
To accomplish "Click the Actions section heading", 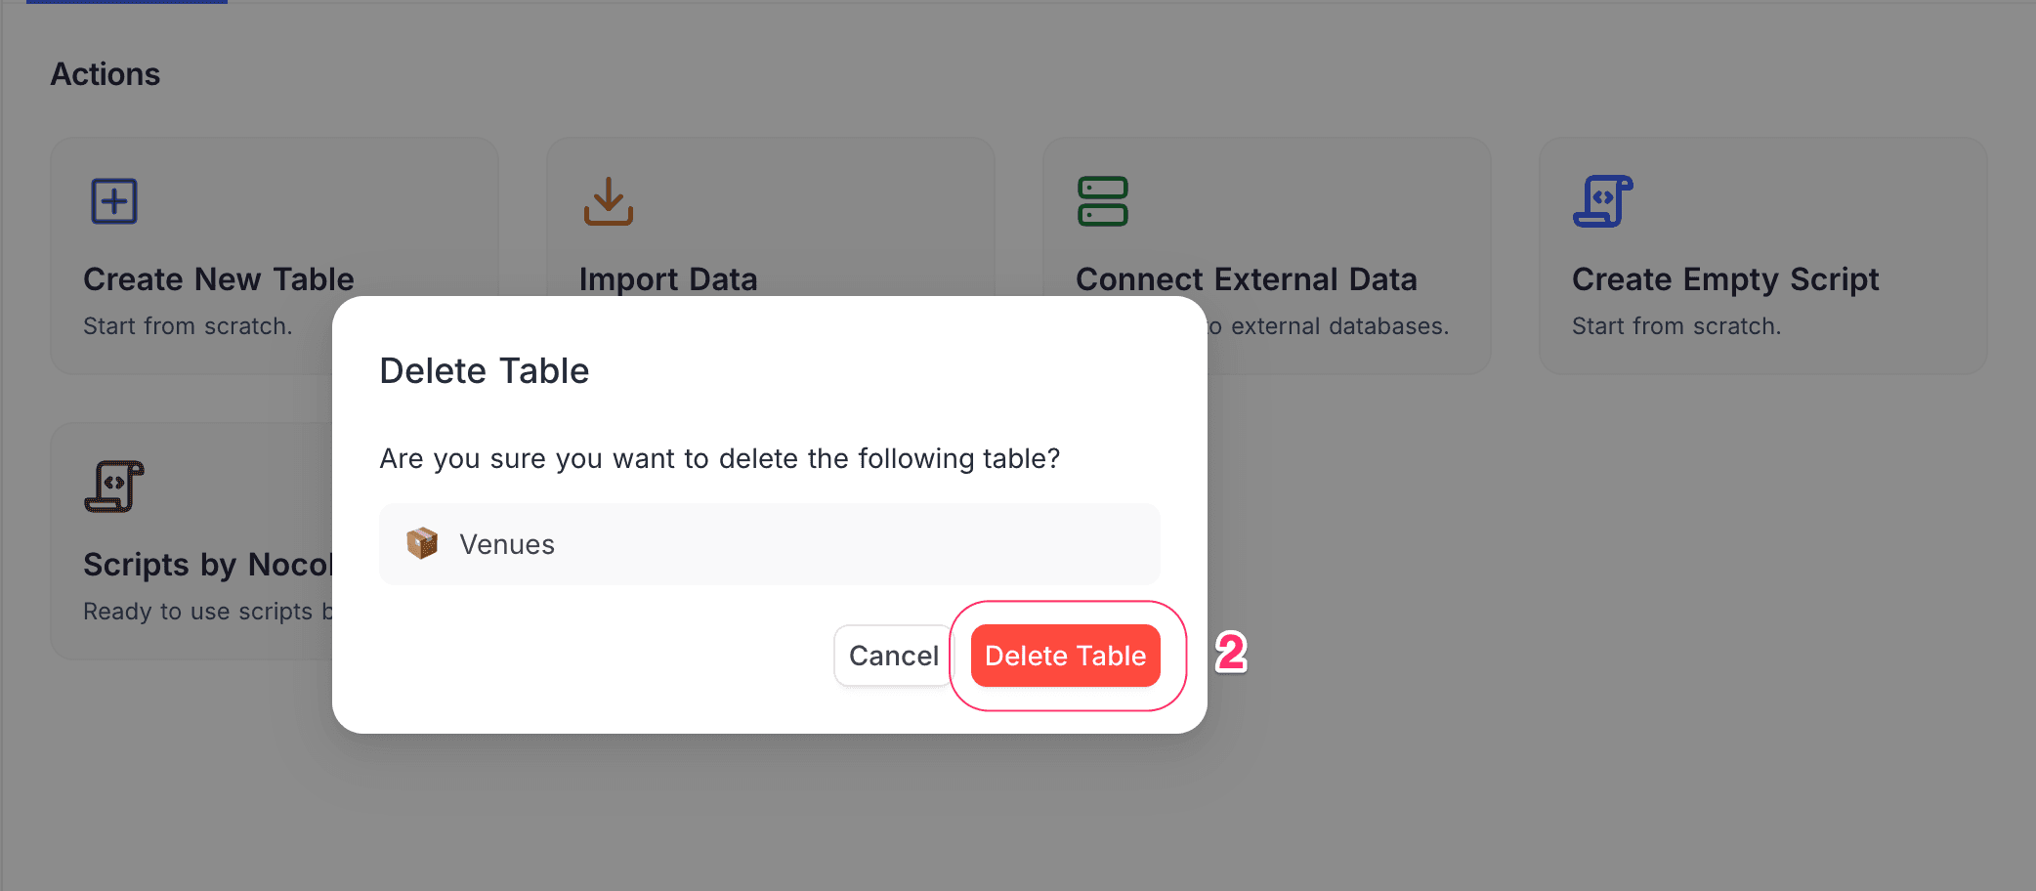I will point(106,74).
